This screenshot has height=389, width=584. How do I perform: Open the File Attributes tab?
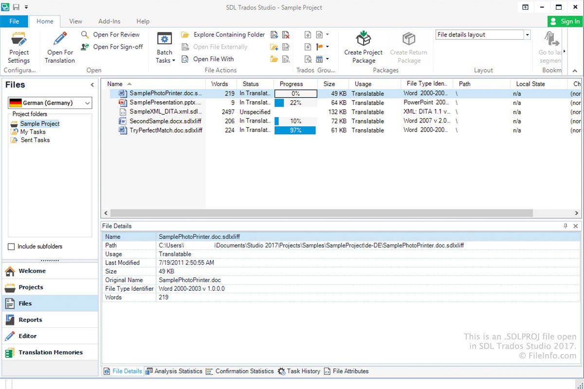tap(346, 371)
